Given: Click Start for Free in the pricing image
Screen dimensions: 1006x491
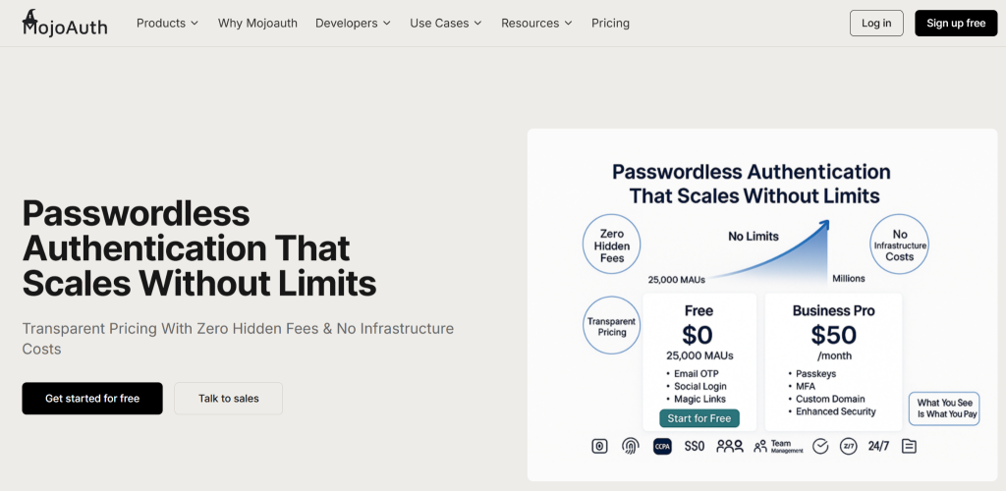Looking at the screenshot, I should 699,418.
